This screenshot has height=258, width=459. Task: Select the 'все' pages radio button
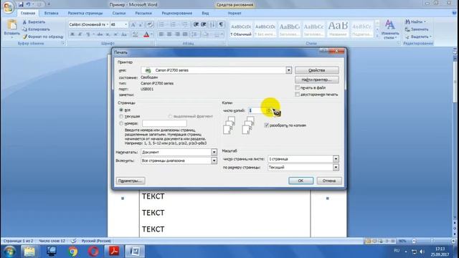click(121, 110)
